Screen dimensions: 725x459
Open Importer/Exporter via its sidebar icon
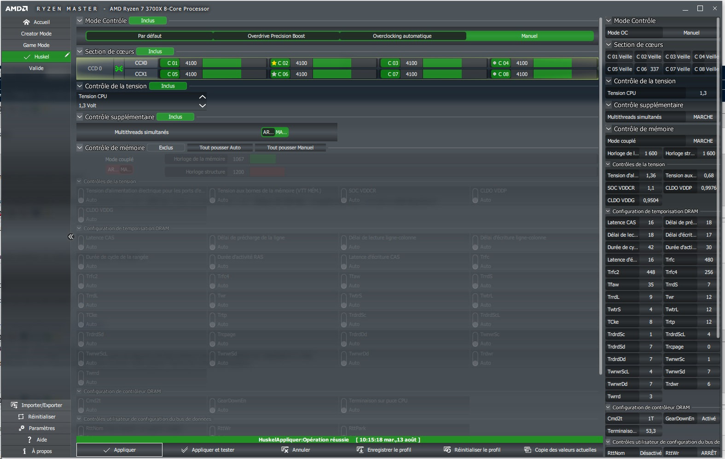click(x=14, y=405)
